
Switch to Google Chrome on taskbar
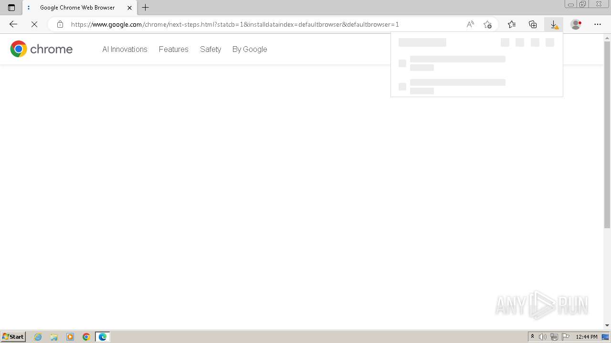pyautogui.click(x=86, y=337)
